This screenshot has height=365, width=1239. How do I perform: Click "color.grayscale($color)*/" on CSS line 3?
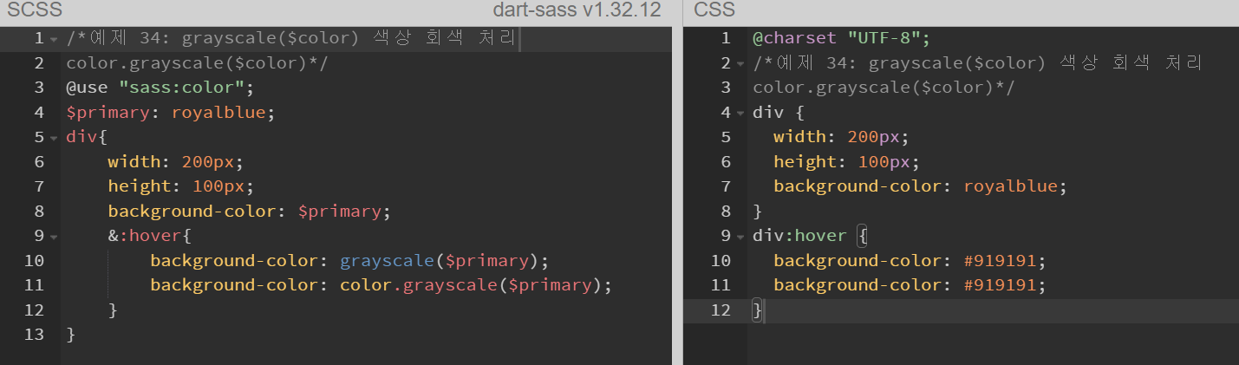click(884, 88)
